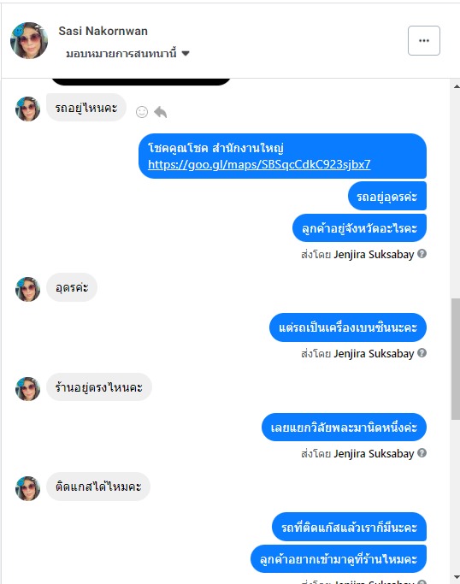Click Sasi Nakornwan header profile picture
Screen dimensions: 460x584
(x=29, y=40)
